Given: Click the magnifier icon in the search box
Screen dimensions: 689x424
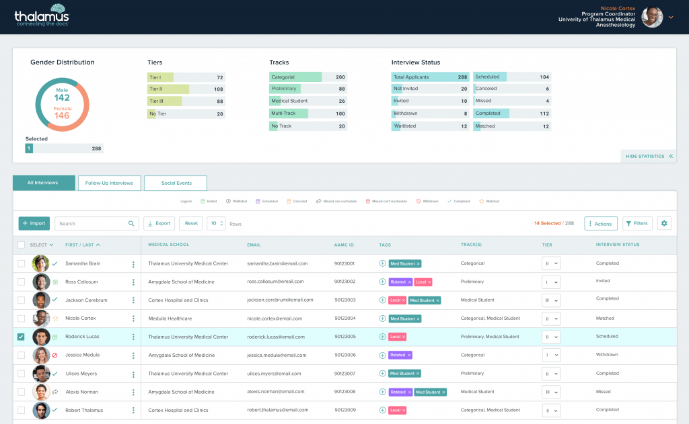Looking at the screenshot, I should coord(131,224).
